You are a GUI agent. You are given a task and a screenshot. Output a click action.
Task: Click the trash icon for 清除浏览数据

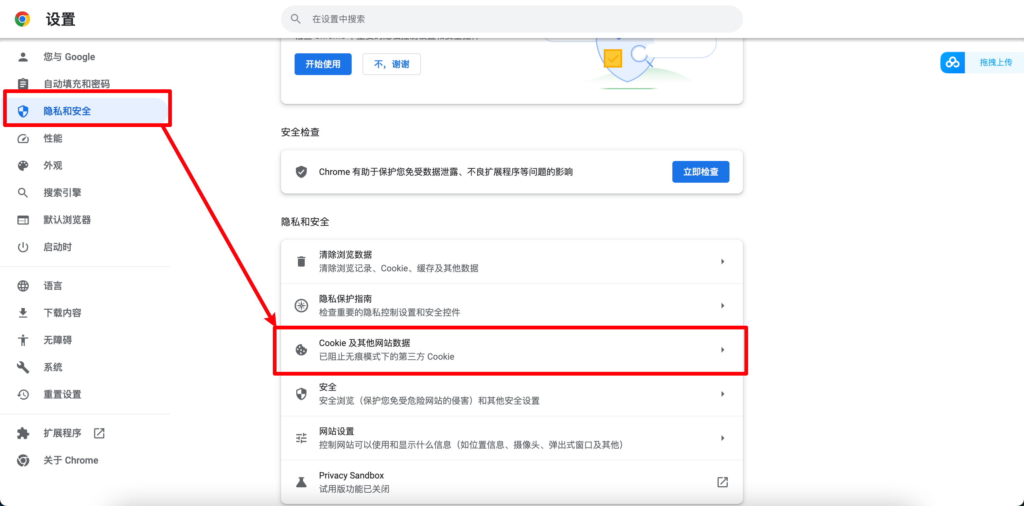coord(301,261)
